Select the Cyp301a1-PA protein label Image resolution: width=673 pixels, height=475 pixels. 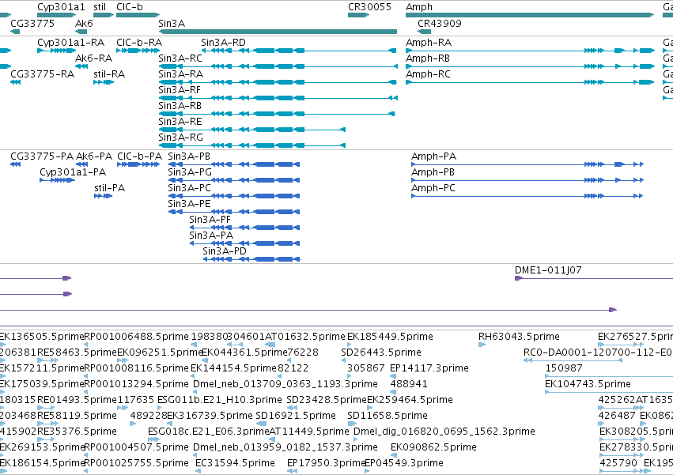(x=73, y=173)
